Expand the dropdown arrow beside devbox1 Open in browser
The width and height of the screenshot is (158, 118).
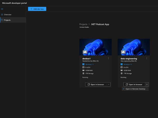[x=108, y=84]
